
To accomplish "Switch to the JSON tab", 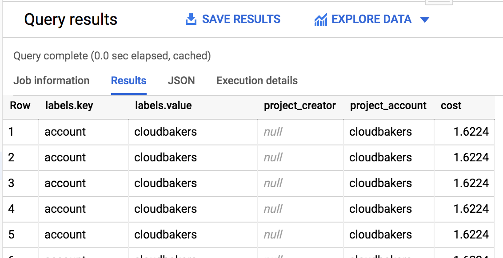I will pyautogui.click(x=181, y=81).
